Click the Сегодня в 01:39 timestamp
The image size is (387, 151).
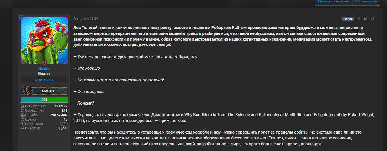tap(85, 19)
